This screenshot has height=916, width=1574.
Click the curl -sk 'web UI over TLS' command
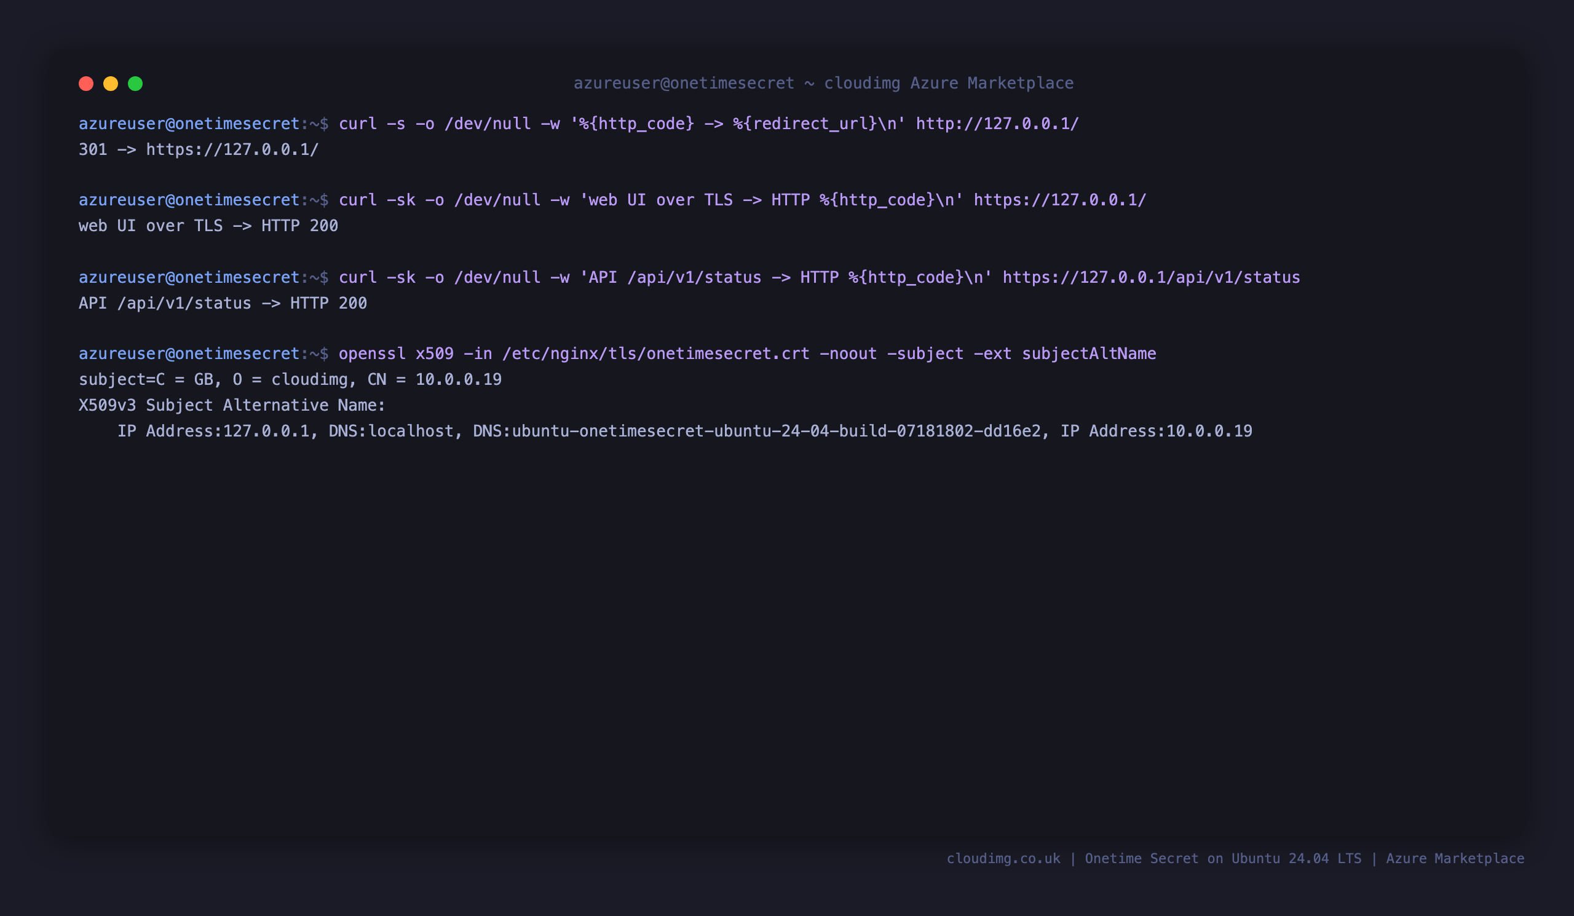coord(612,200)
